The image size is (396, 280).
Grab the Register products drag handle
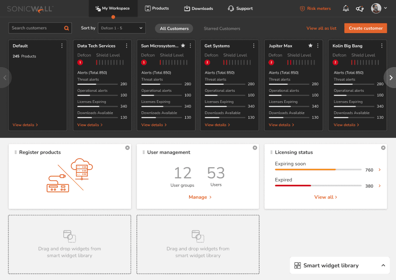tap(15, 152)
